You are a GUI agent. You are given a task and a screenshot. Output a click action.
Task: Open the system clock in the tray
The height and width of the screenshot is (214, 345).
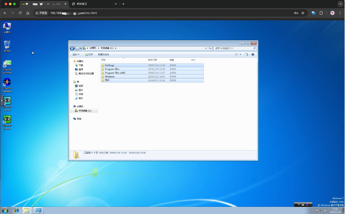point(335,211)
